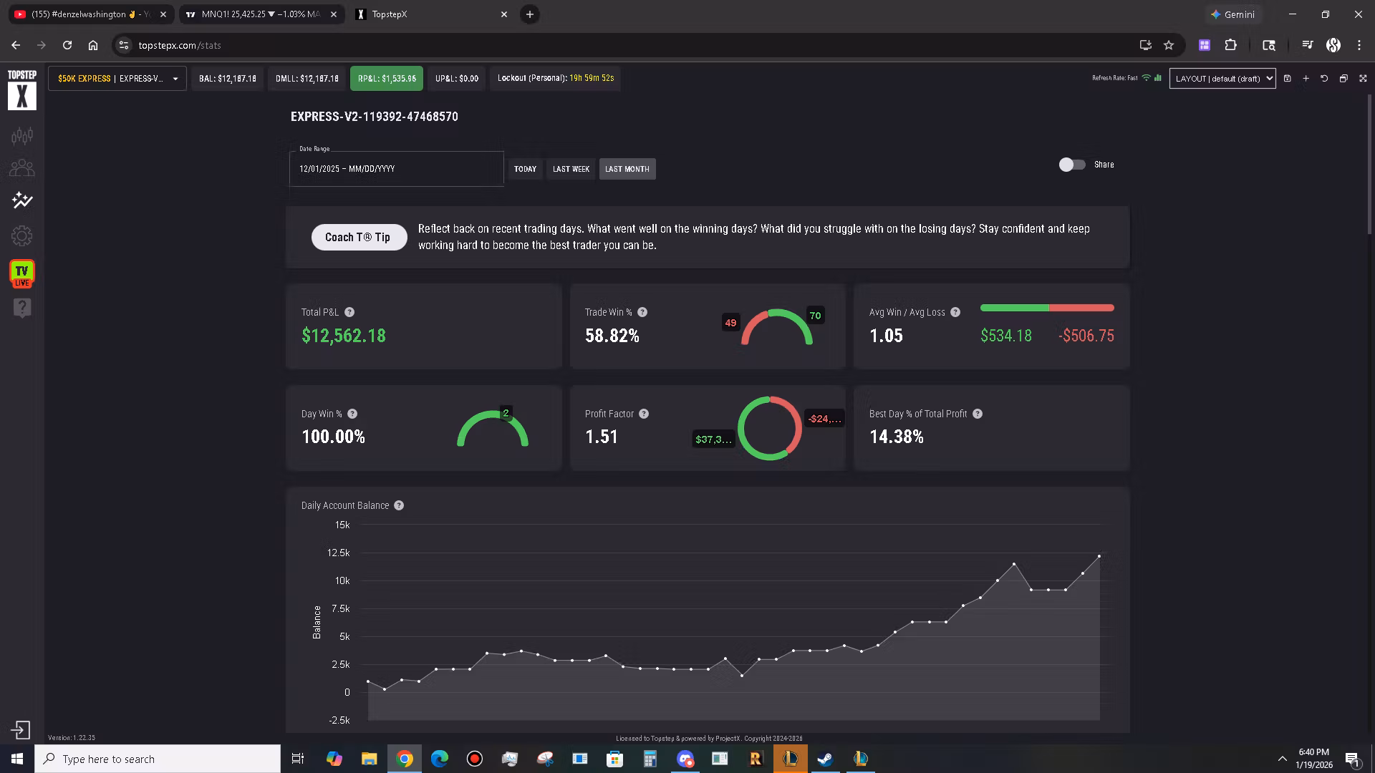
Task: Click the account ID EXPRESS-V2-119392-47468570
Action: 375,117
